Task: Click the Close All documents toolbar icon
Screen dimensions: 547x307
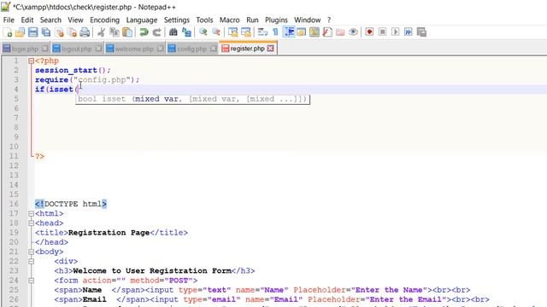Action: click(72, 32)
